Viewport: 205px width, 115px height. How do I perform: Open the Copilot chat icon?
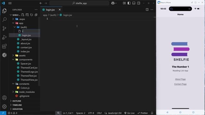click(x=113, y=3)
